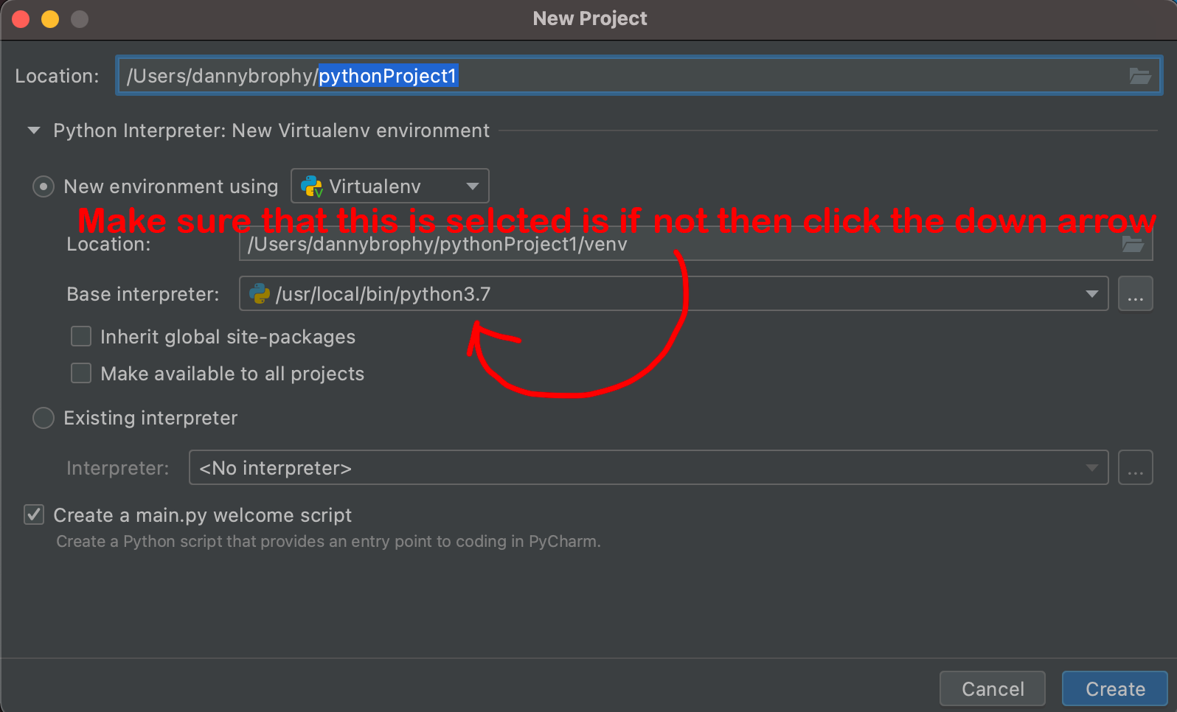Select the Existing interpreter radio button
The image size is (1177, 712).
pyautogui.click(x=43, y=418)
